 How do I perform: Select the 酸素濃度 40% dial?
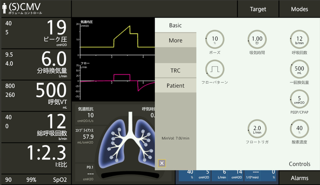(x=299, y=129)
